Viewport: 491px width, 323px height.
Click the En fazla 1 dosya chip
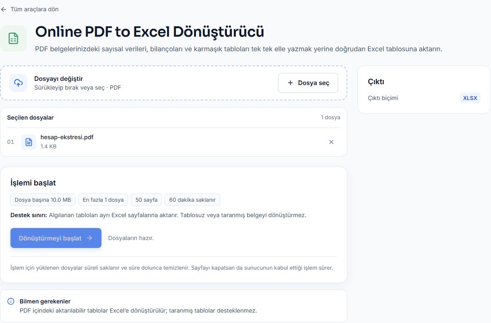coord(103,200)
